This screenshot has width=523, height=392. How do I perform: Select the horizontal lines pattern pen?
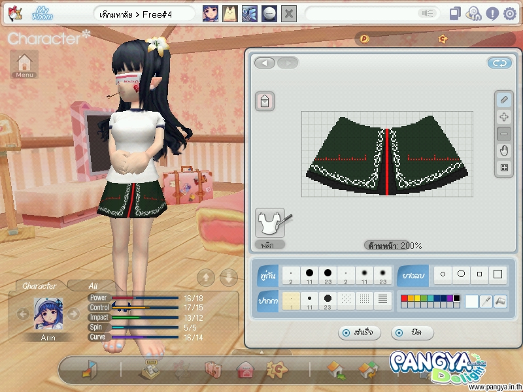383,301
